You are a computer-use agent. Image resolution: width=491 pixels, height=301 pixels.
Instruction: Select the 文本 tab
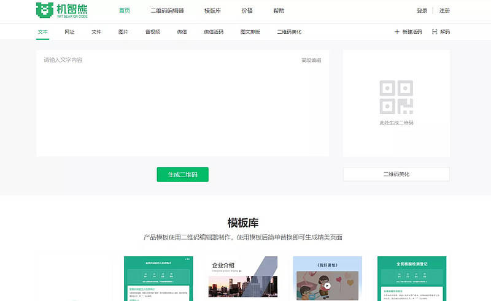[x=42, y=32]
